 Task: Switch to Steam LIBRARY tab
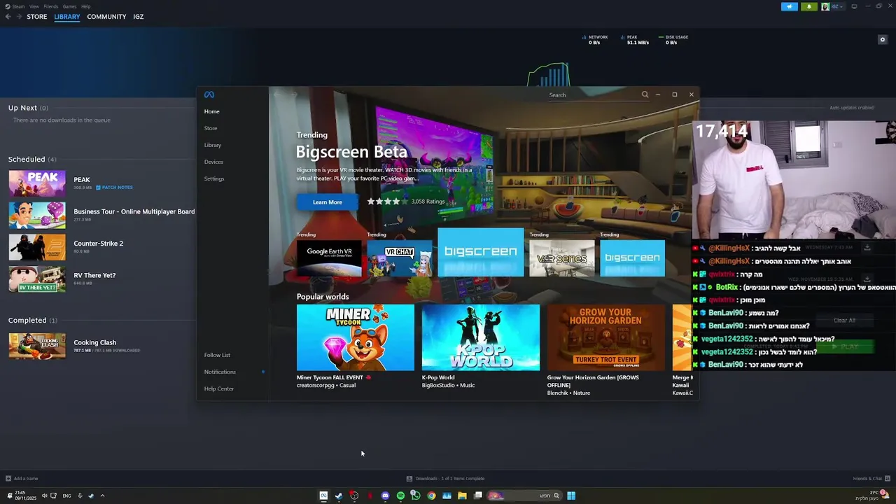click(x=67, y=17)
